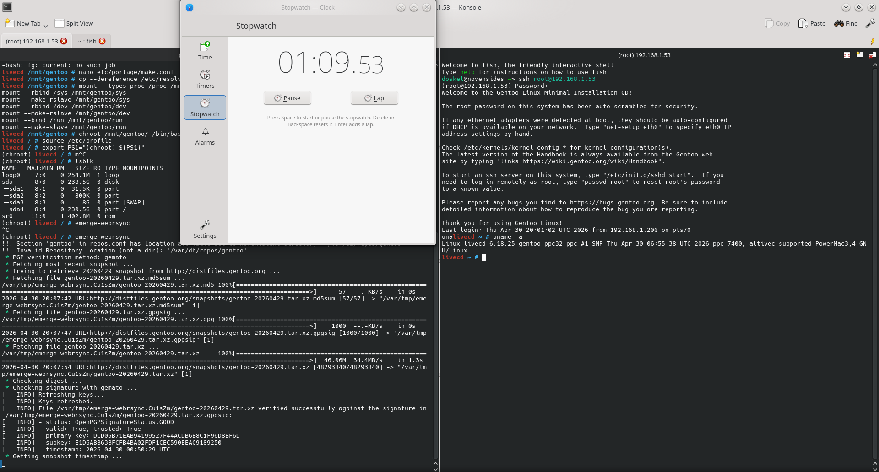Close the Konsole window

click(872, 7)
